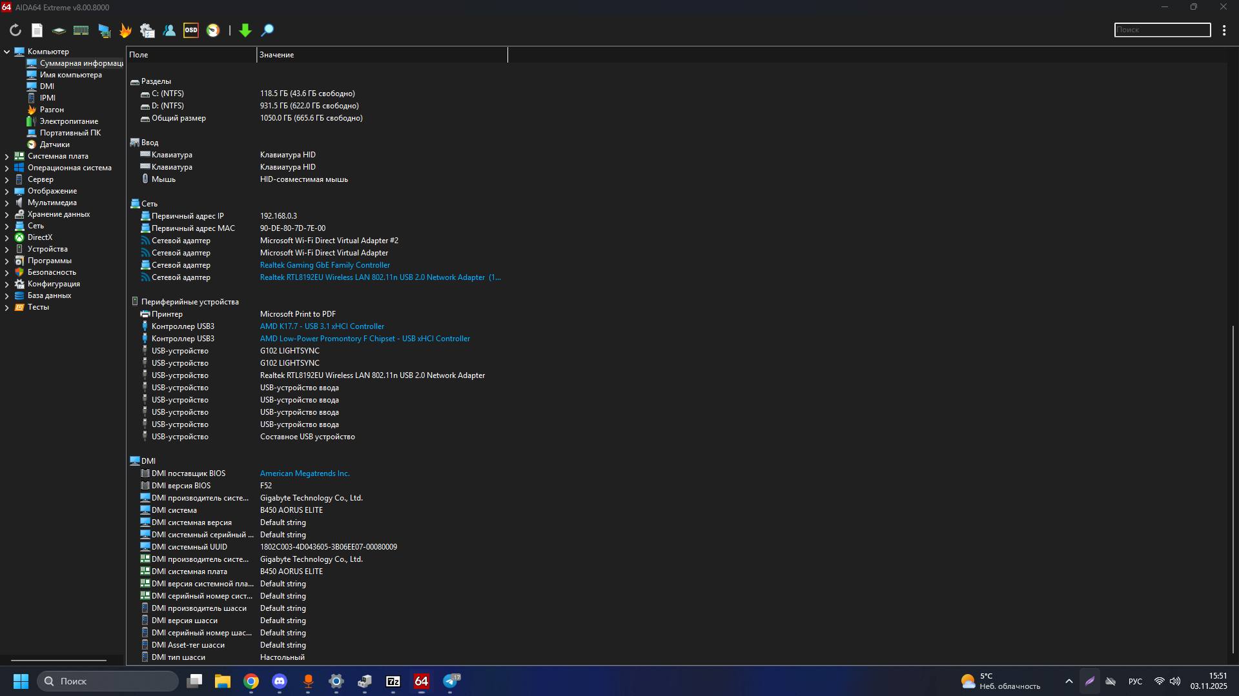The width and height of the screenshot is (1239, 696).
Task: Click the memory module benchmark icon
Action: coord(81,30)
